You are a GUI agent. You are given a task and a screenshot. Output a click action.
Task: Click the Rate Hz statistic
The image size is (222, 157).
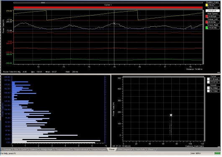72,72
